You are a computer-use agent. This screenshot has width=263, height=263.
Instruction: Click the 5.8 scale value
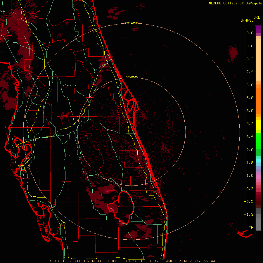click(250, 98)
